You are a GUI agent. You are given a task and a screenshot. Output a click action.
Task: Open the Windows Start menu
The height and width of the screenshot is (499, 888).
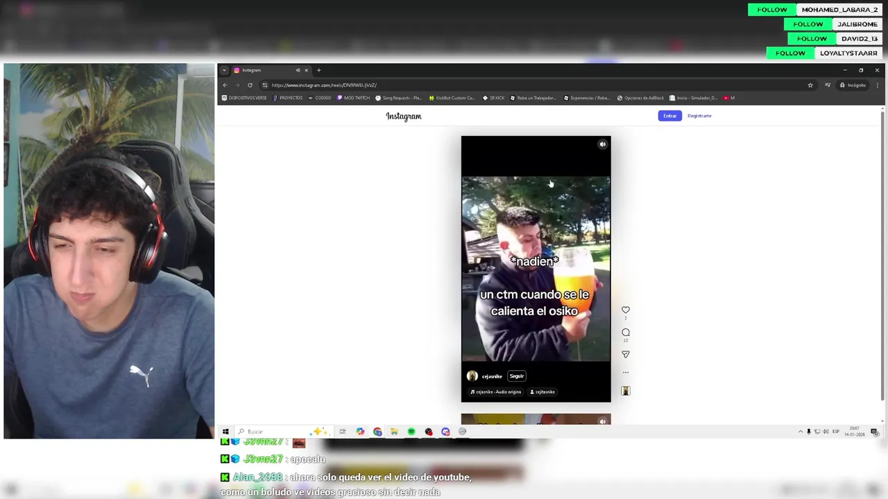tap(225, 432)
